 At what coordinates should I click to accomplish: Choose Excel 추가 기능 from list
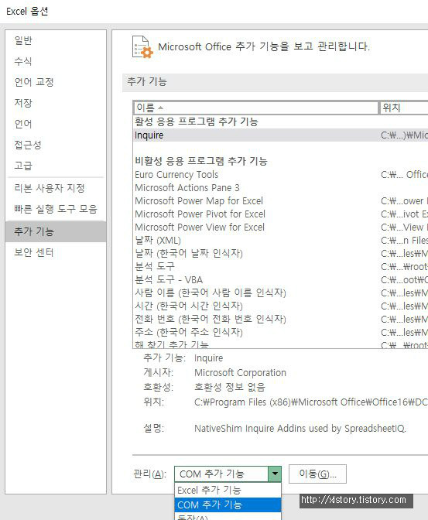pyautogui.click(x=228, y=490)
